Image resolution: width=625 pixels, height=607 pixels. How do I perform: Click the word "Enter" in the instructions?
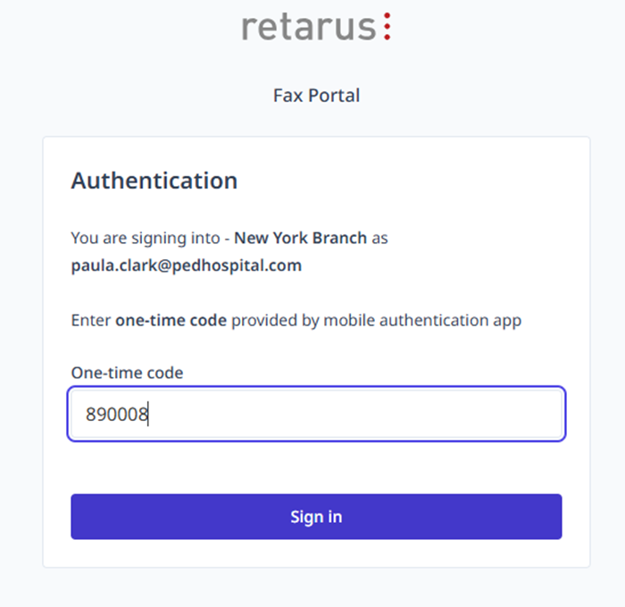pyautogui.click(x=91, y=320)
